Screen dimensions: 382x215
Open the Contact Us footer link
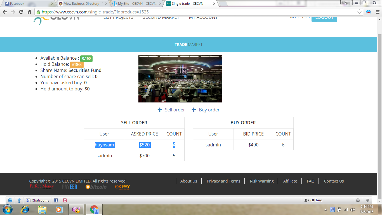pyautogui.click(x=334, y=181)
